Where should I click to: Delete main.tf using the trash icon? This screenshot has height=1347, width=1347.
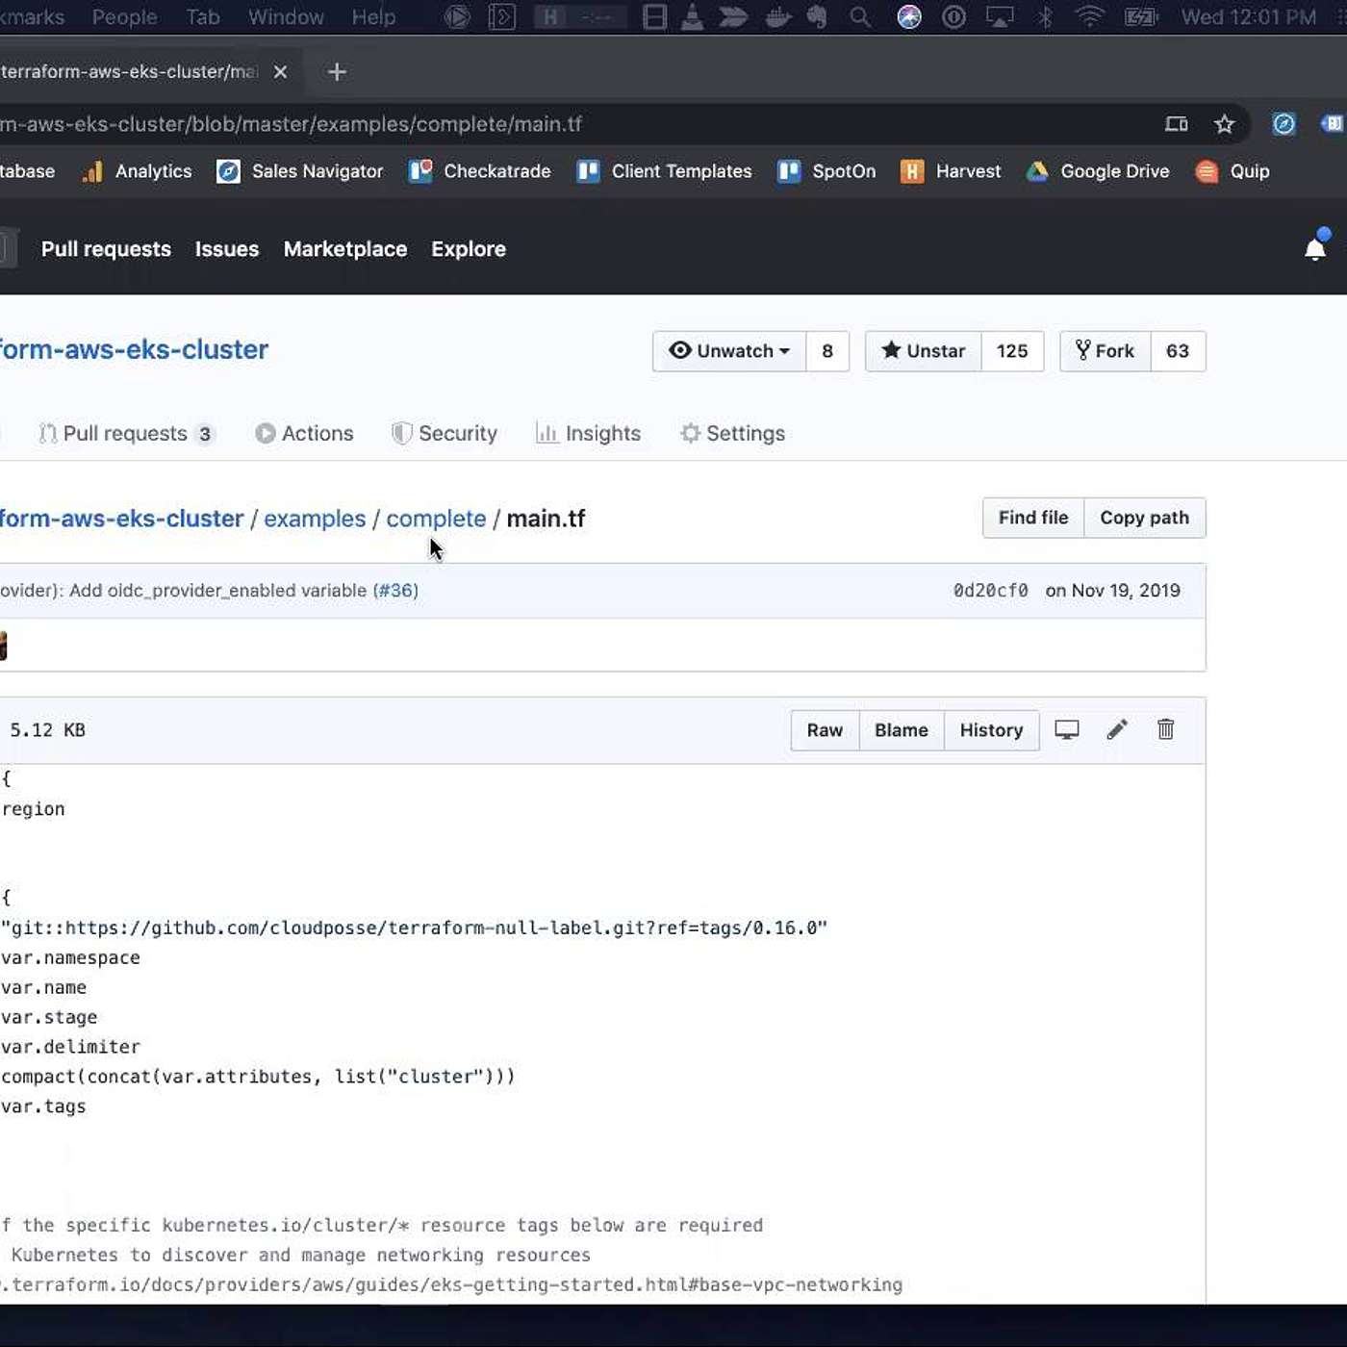tap(1165, 730)
